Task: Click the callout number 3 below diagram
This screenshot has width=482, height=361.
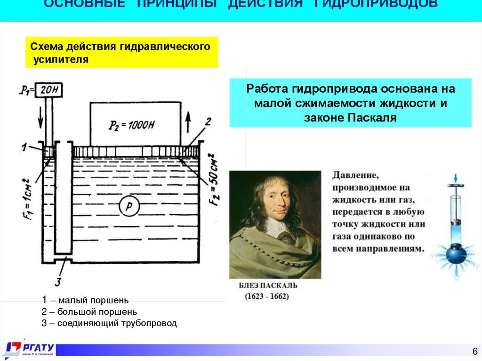Action: coord(58,282)
